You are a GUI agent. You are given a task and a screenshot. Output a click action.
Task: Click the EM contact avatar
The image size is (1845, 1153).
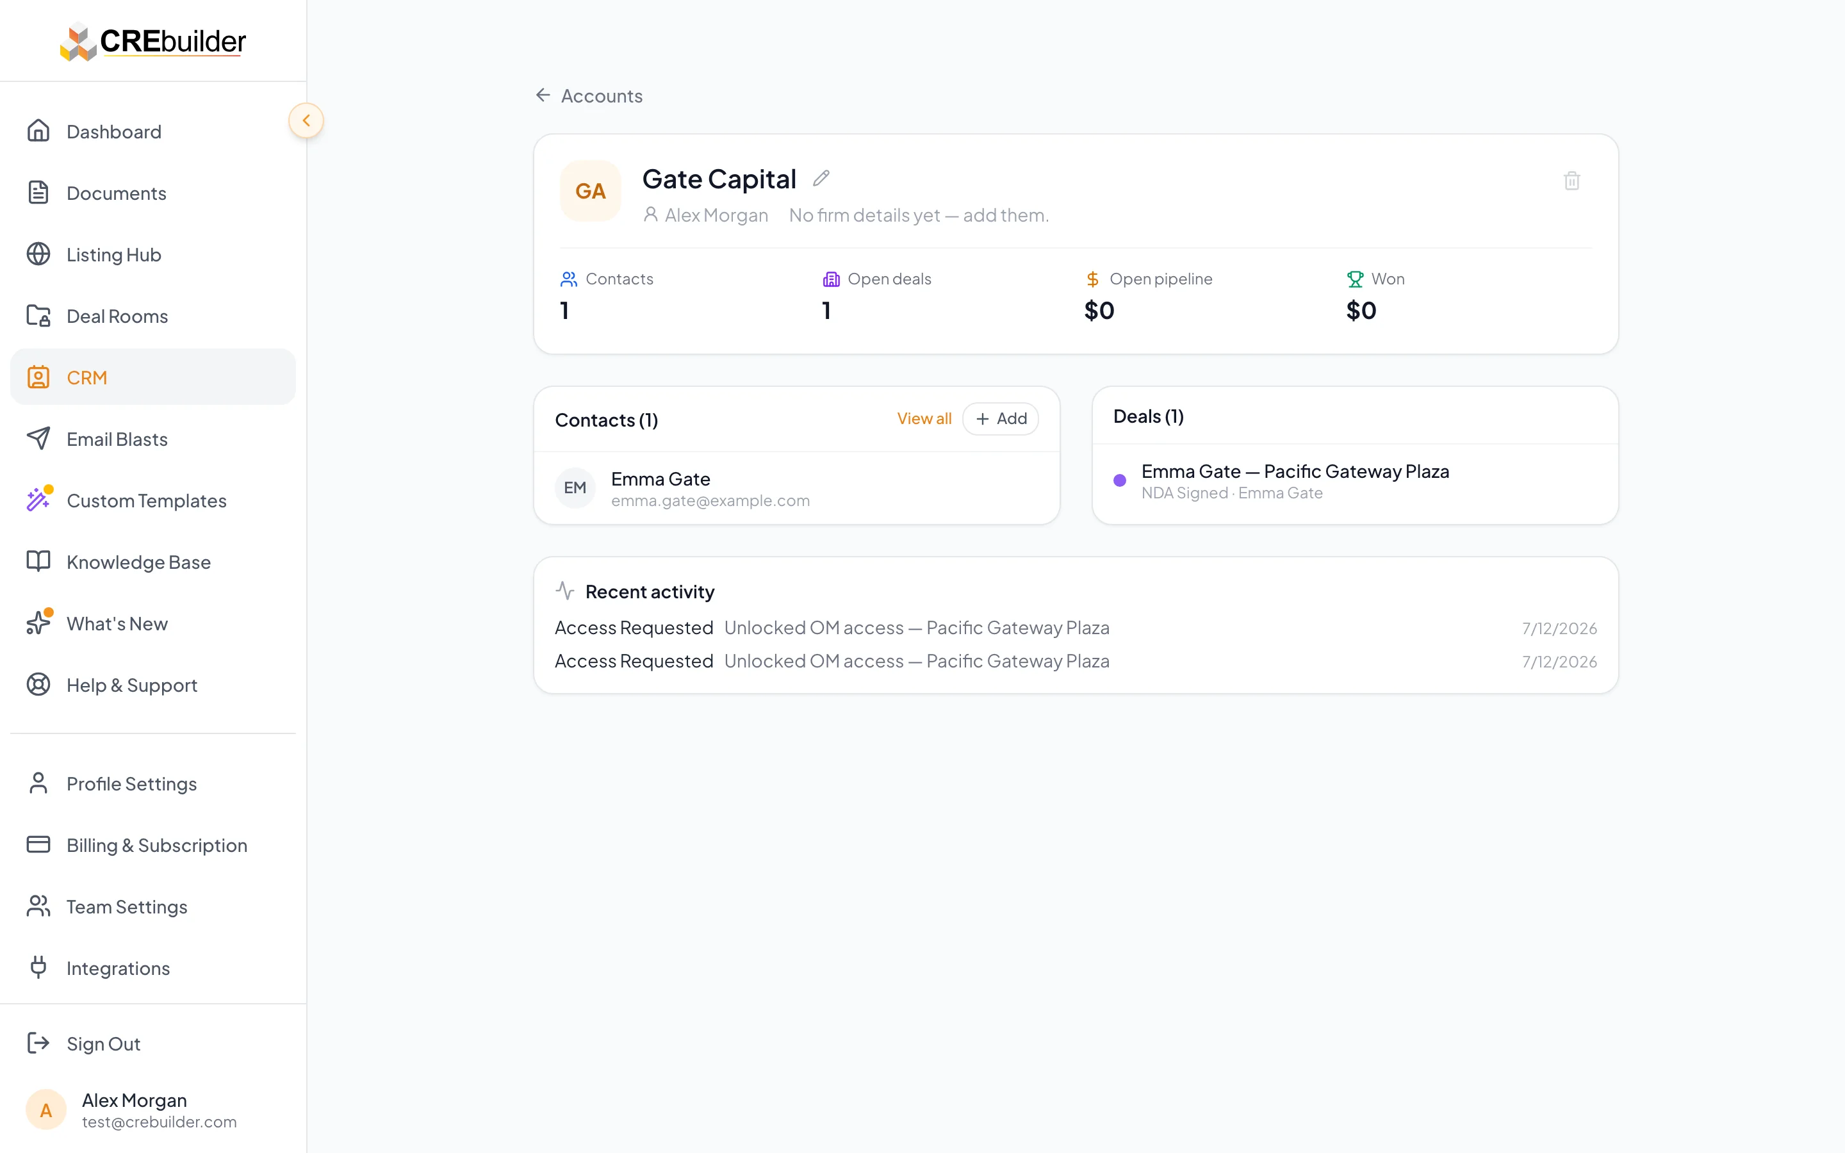(x=575, y=488)
